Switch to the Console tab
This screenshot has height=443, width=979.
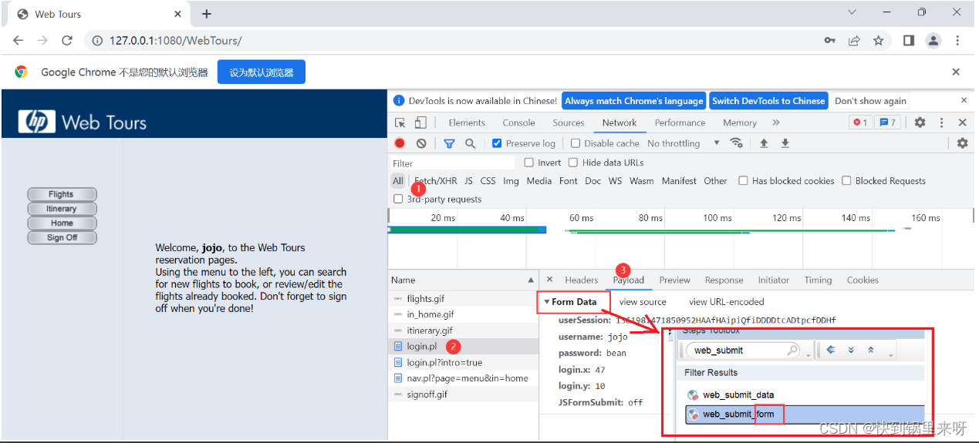click(518, 122)
